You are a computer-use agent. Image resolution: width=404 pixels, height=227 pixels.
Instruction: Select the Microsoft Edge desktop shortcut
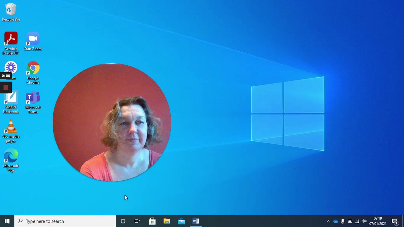(x=11, y=161)
